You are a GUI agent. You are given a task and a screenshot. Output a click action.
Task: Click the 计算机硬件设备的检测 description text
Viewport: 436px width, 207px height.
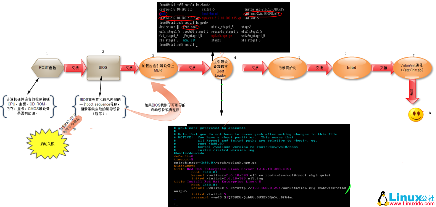click(27, 106)
